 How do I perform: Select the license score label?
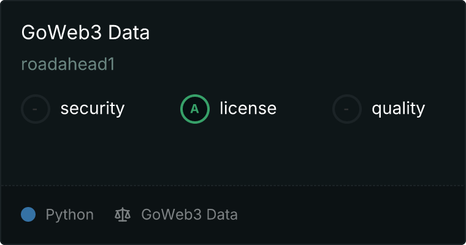click(x=248, y=109)
